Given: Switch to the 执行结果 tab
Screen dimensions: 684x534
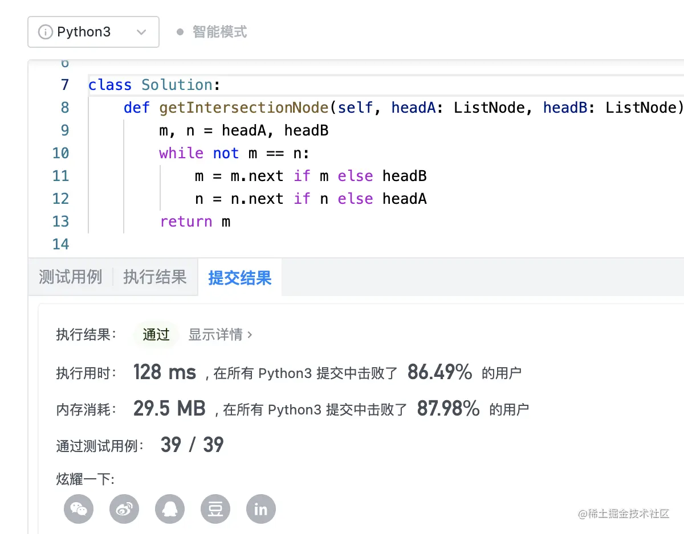Looking at the screenshot, I should tap(155, 277).
